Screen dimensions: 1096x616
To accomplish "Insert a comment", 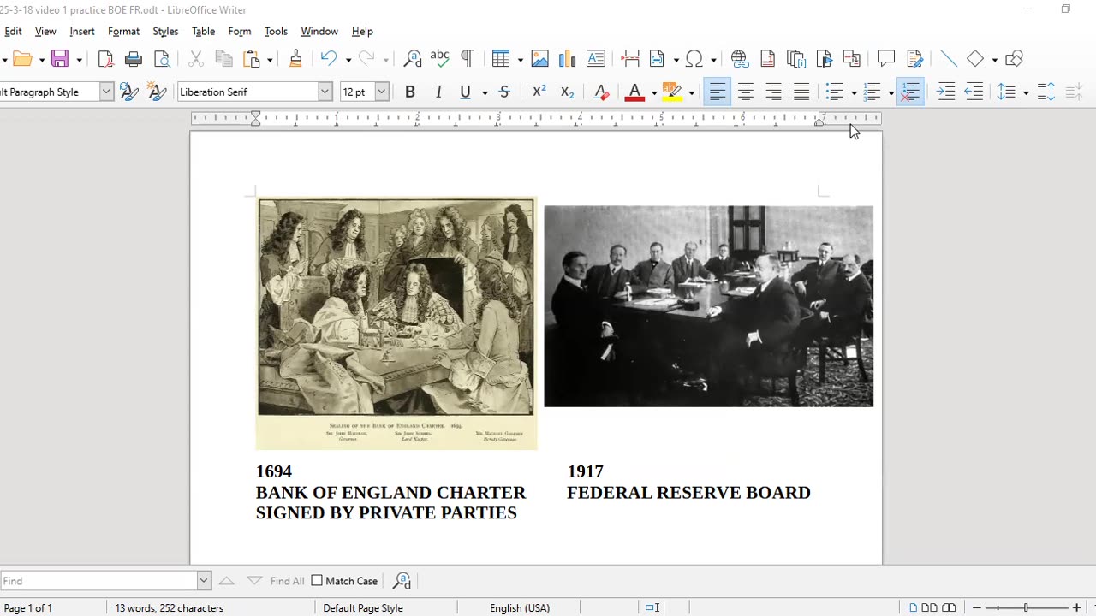I will [886, 59].
